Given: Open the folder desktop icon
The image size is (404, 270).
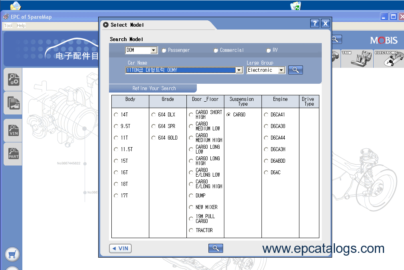Looking at the screenshot, I should click(16, 6).
